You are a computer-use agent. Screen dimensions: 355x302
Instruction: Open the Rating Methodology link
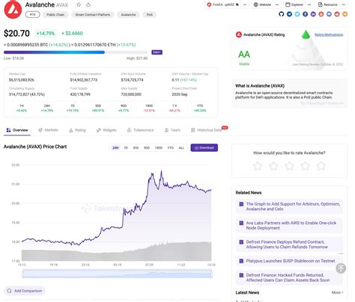click(x=329, y=34)
